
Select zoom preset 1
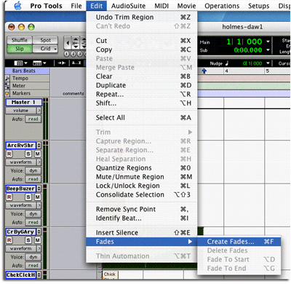pyautogui.click(x=67, y=54)
